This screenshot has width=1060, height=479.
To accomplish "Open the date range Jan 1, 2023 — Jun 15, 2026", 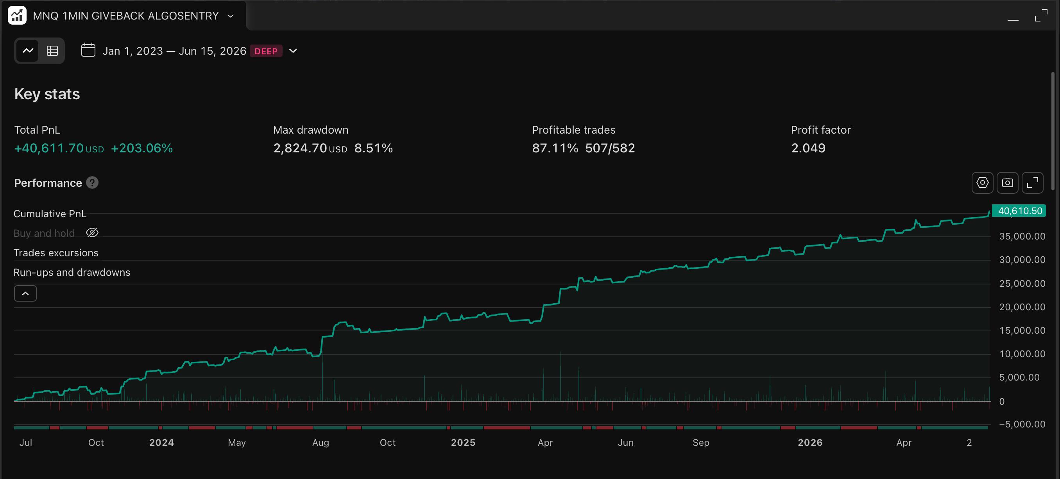I will 174,51.
